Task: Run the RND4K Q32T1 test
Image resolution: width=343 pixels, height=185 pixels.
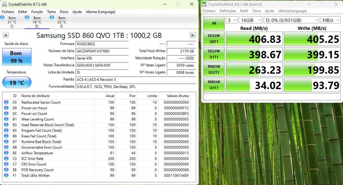Action: coord(214,69)
